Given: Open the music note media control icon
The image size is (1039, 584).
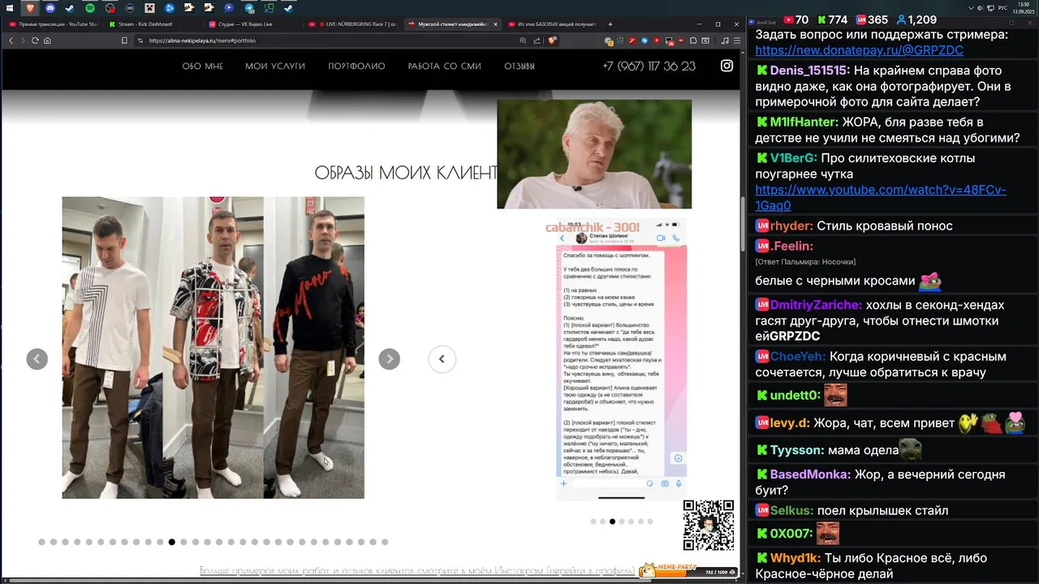Looking at the screenshot, I should click(725, 41).
